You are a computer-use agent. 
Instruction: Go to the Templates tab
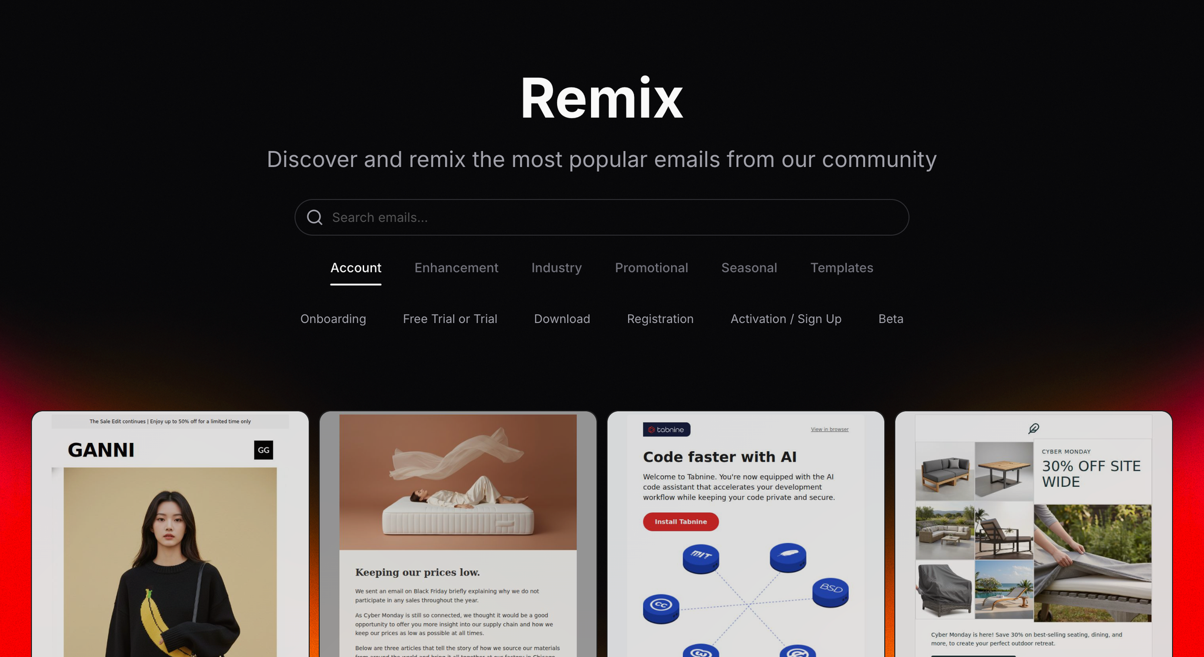click(x=841, y=268)
